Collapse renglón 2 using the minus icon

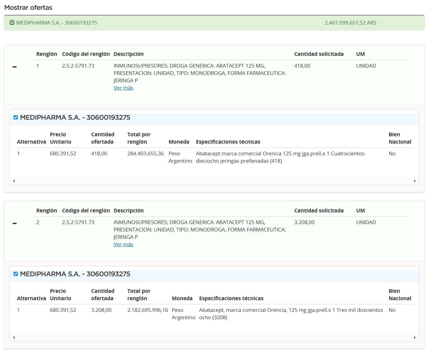[x=14, y=223]
